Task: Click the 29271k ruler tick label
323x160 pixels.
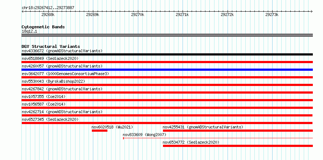Action: tap(182, 15)
